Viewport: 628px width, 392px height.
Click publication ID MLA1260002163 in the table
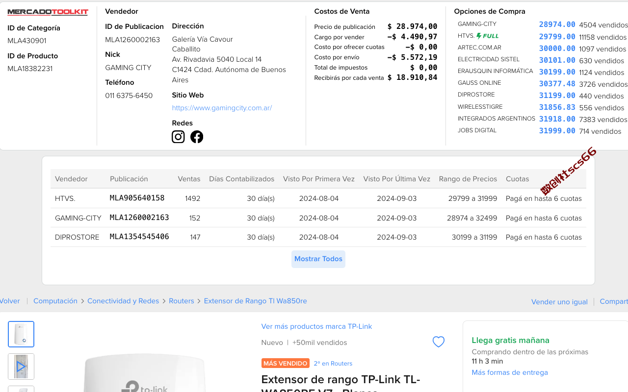(x=139, y=218)
